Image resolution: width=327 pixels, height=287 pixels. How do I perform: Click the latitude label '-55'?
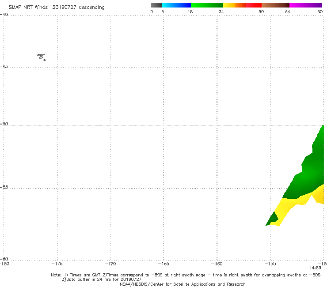(4, 187)
